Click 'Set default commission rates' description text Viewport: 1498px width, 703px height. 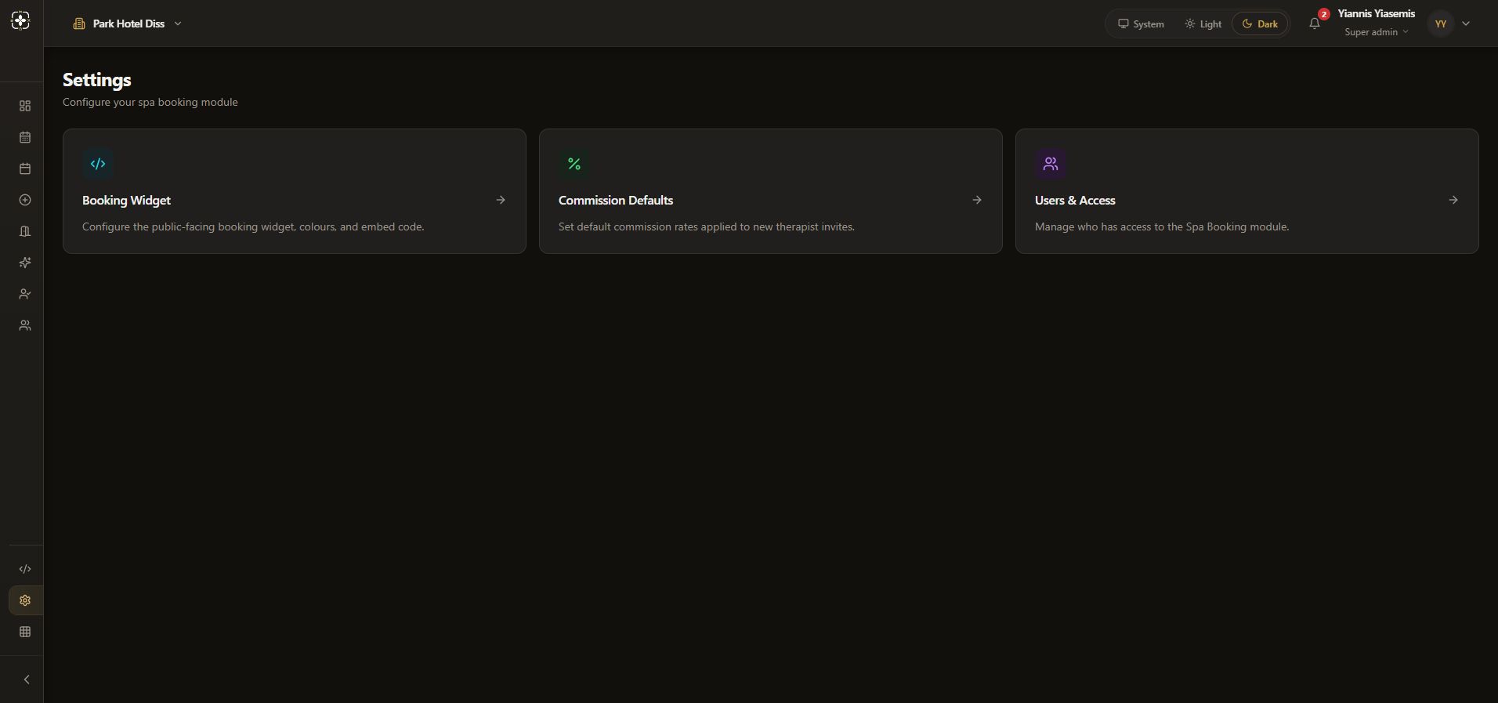click(x=707, y=226)
